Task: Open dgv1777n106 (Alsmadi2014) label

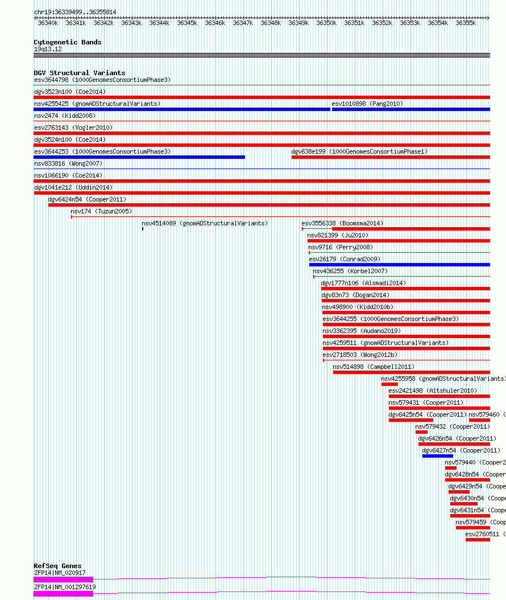Action: point(363,283)
